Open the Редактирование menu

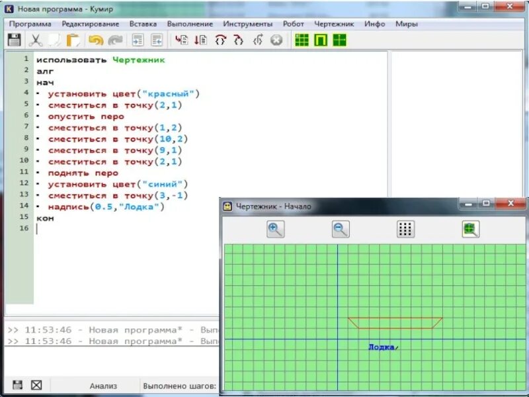click(91, 24)
